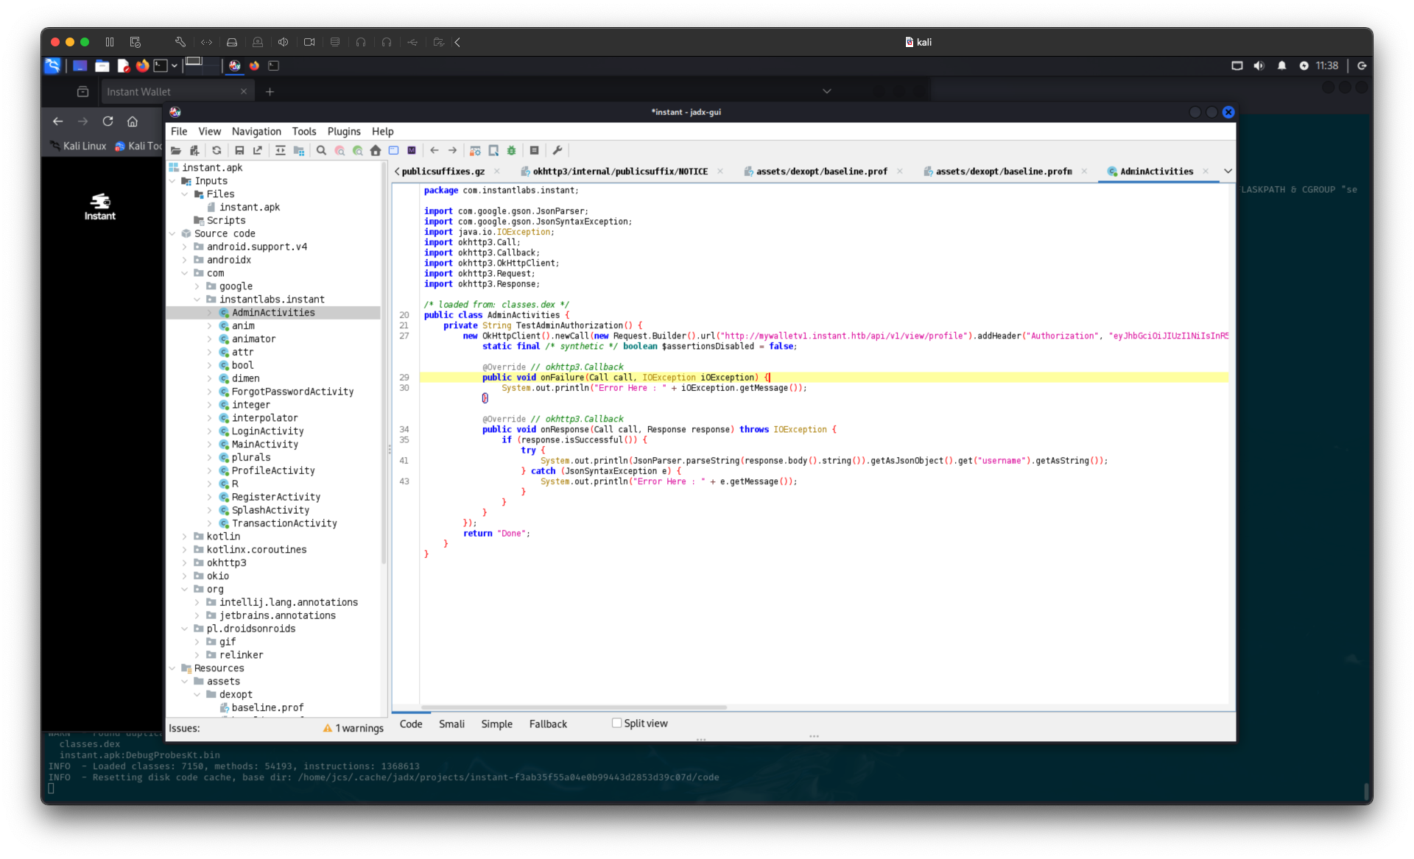The width and height of the screenshot is (1414, 859).
Task: Click the navigate back arrow icon
Action: click(435, 151)
